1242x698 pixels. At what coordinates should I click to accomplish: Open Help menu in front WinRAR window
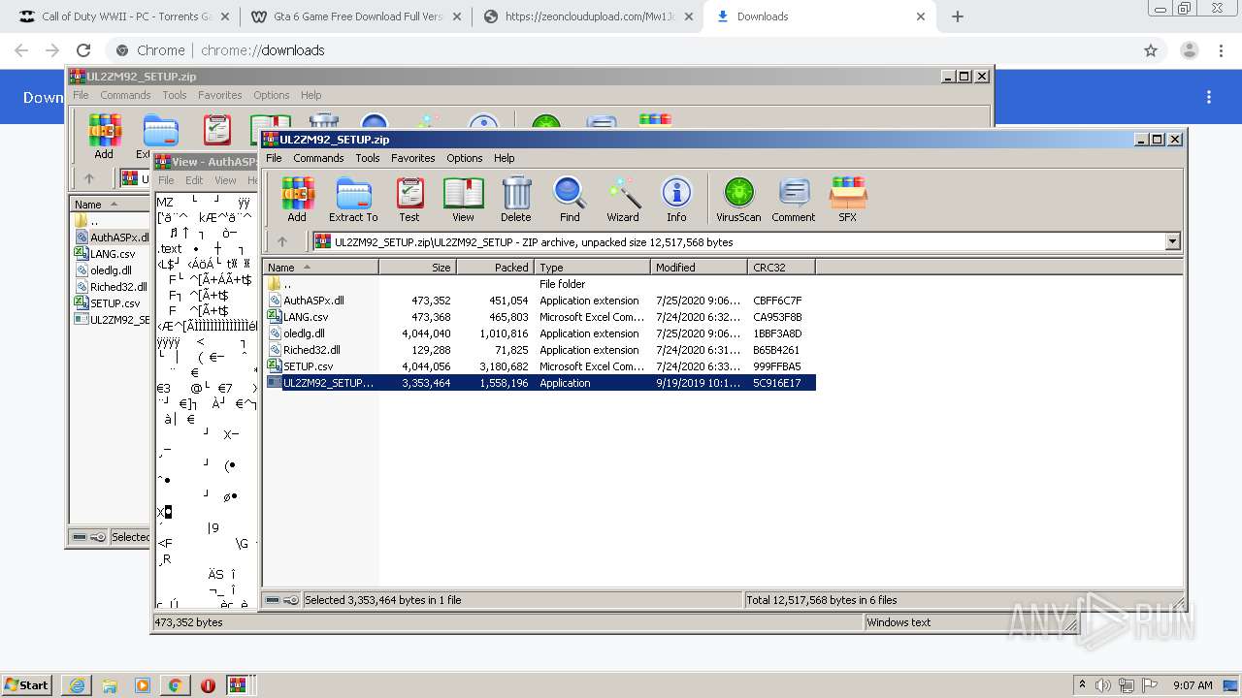click(x=504, y=158)
